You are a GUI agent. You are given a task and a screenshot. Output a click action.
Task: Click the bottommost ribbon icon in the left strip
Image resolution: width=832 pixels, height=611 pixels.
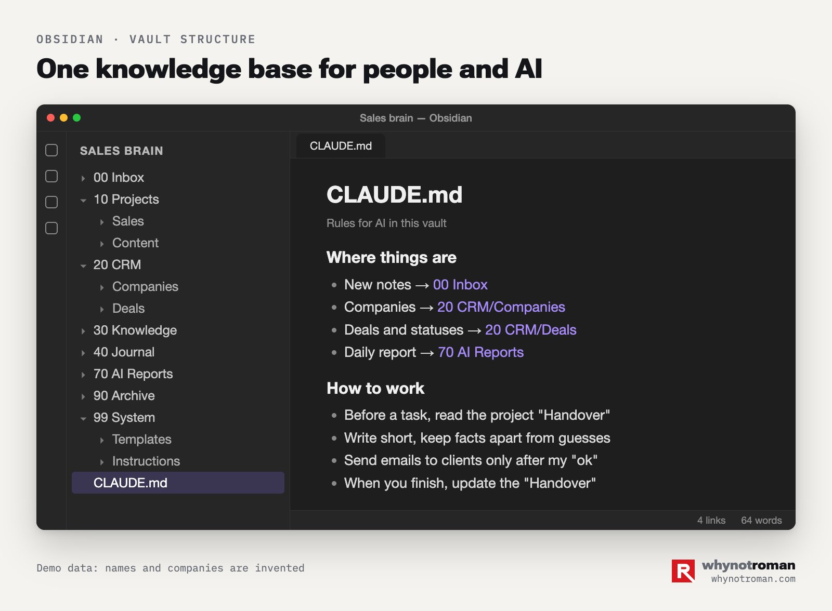tap(51, 228)
